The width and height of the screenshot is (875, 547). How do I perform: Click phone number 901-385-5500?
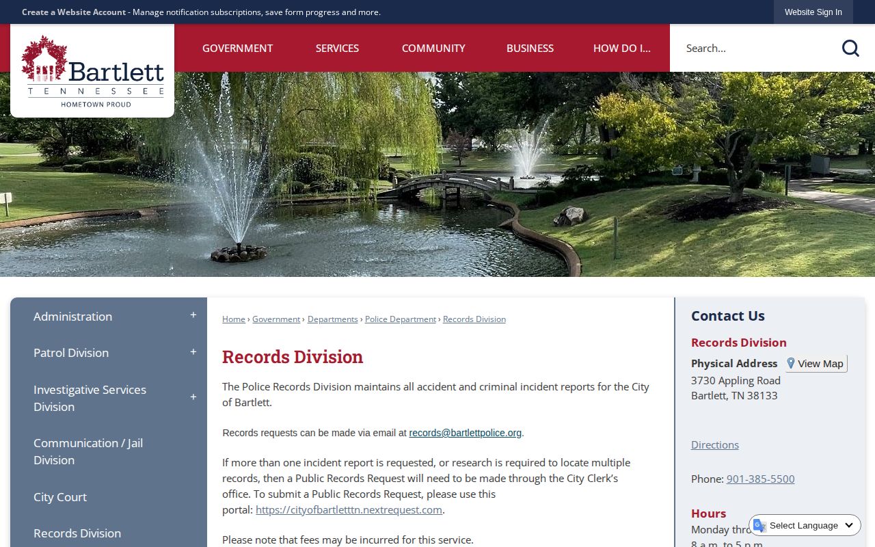761,479
